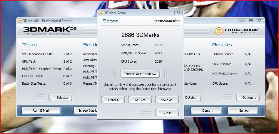Click the 9686 3DMarks score text
Image resolution: width=279 pixels, height=134 pixels.
pyautogui.click(x=141, y=35)
